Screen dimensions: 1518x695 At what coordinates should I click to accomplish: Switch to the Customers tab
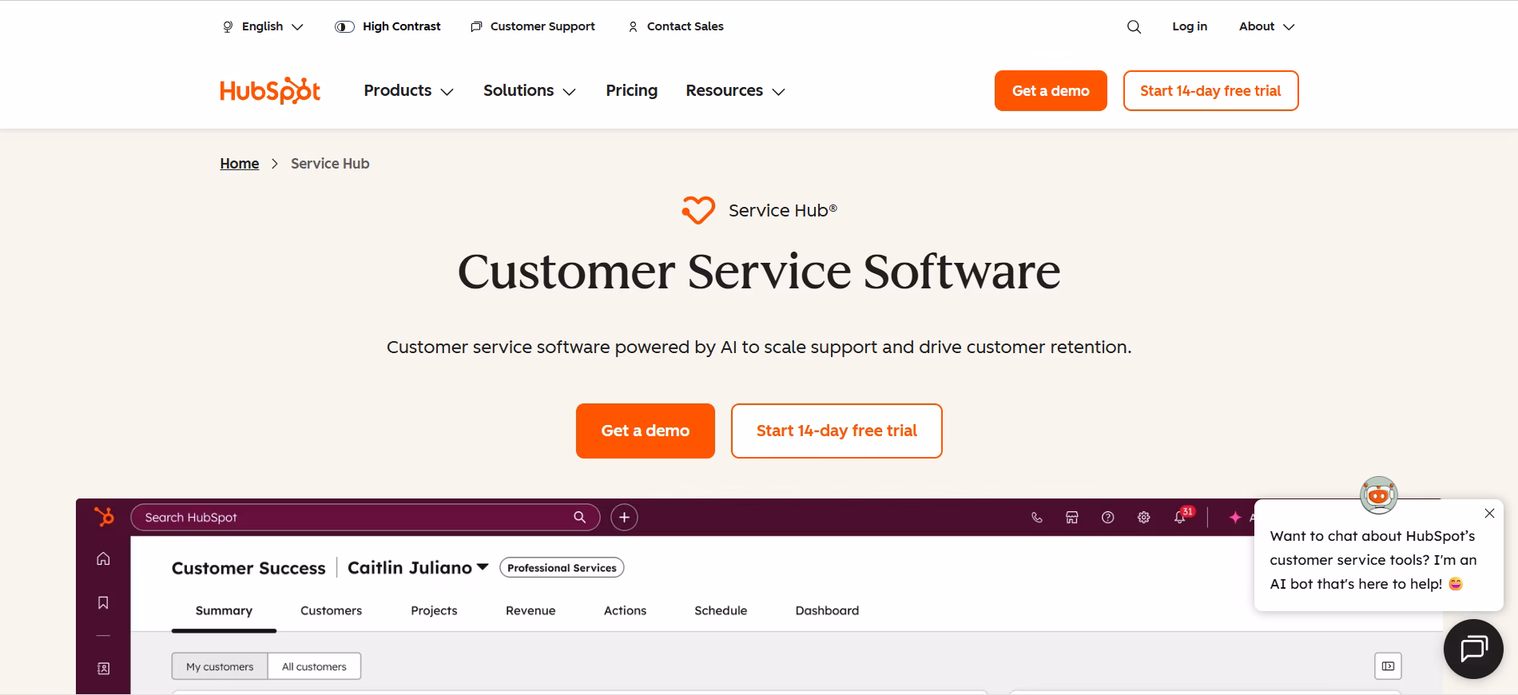331,610
